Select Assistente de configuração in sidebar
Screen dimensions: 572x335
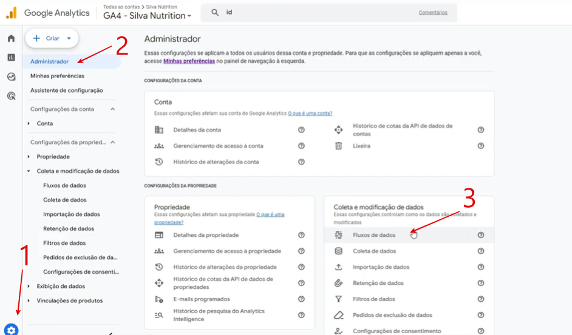click(x=66, y=90)
